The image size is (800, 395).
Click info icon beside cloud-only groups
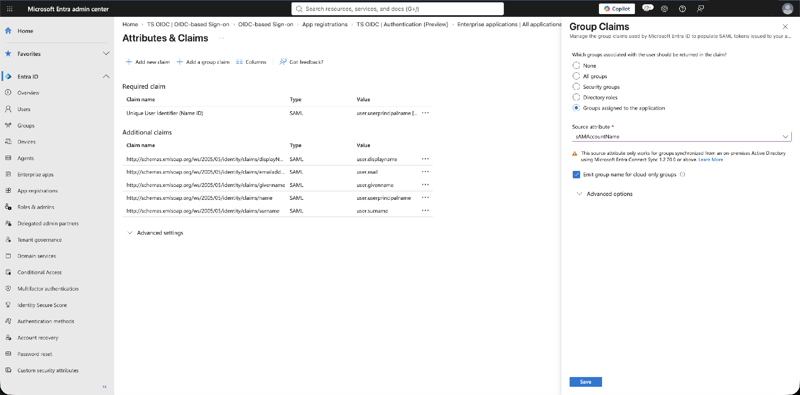click(682, 174)
